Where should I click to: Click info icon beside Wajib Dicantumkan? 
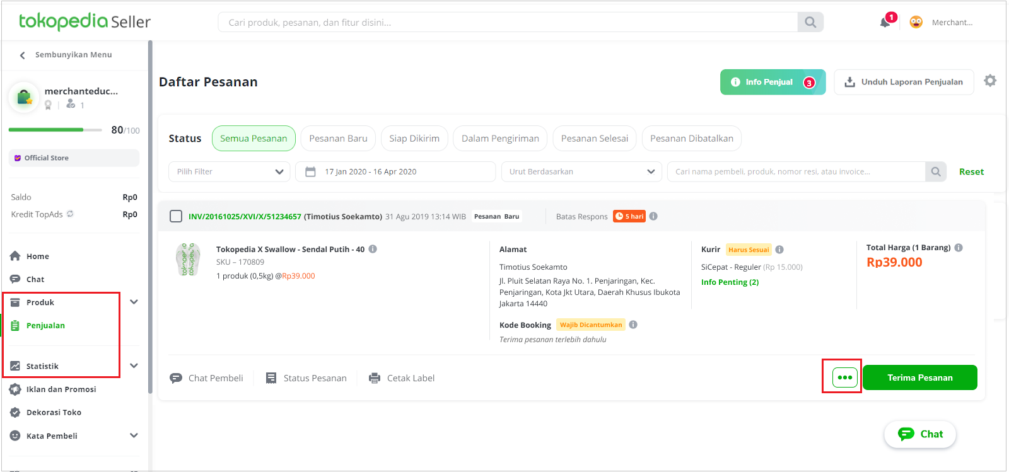633,325
